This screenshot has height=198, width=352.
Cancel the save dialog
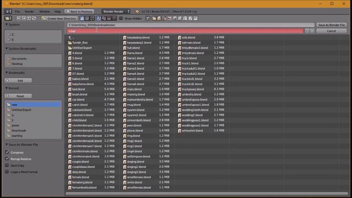coord(331,31)
